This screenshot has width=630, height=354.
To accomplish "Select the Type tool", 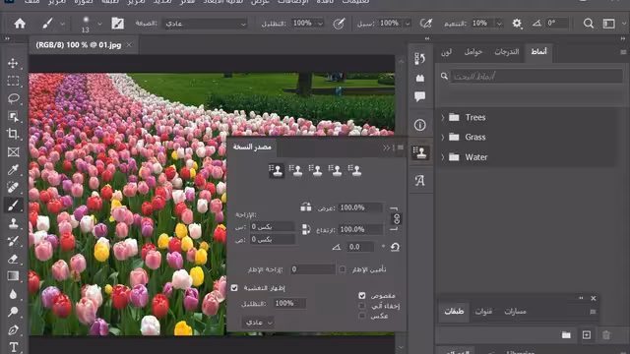I will 13,347.
